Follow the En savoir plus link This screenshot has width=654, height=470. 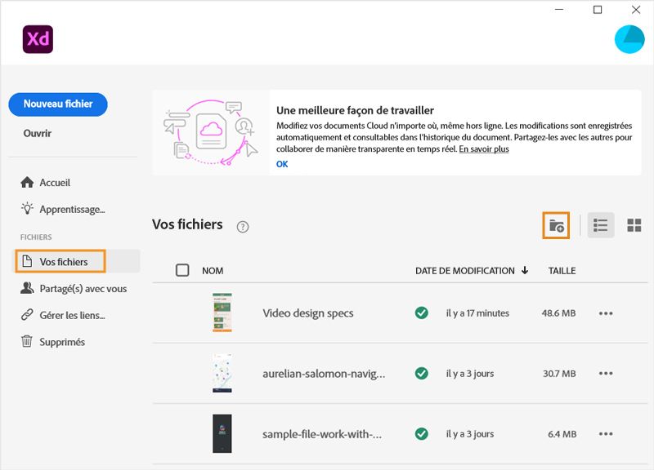484,149
